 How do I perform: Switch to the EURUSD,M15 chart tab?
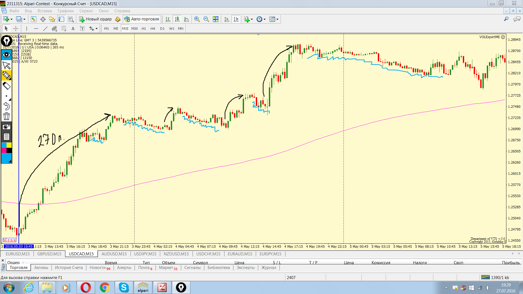click(18, 254)
